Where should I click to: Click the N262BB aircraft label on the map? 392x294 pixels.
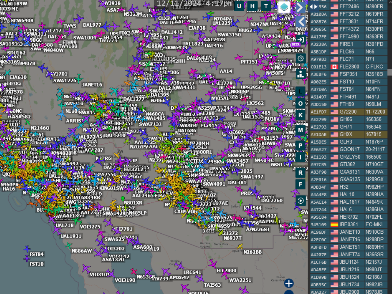pos(253,252)
